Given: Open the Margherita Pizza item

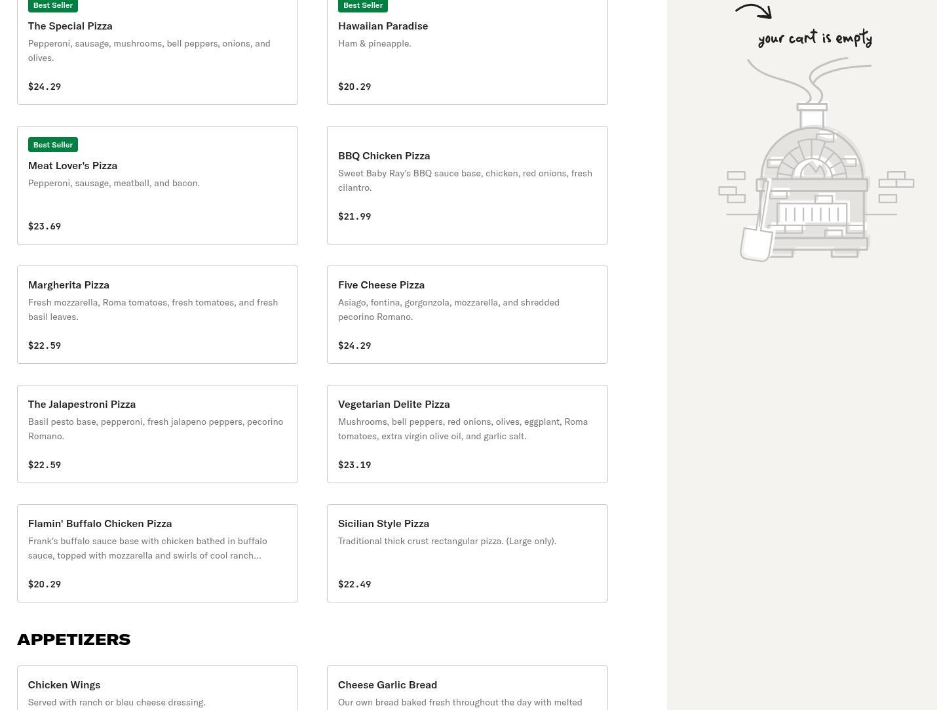Looking at the screenshot, I should [157, 315].
